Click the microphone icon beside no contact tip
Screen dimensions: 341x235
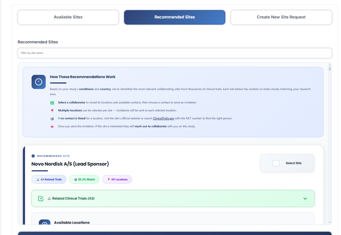coord(52,118)
